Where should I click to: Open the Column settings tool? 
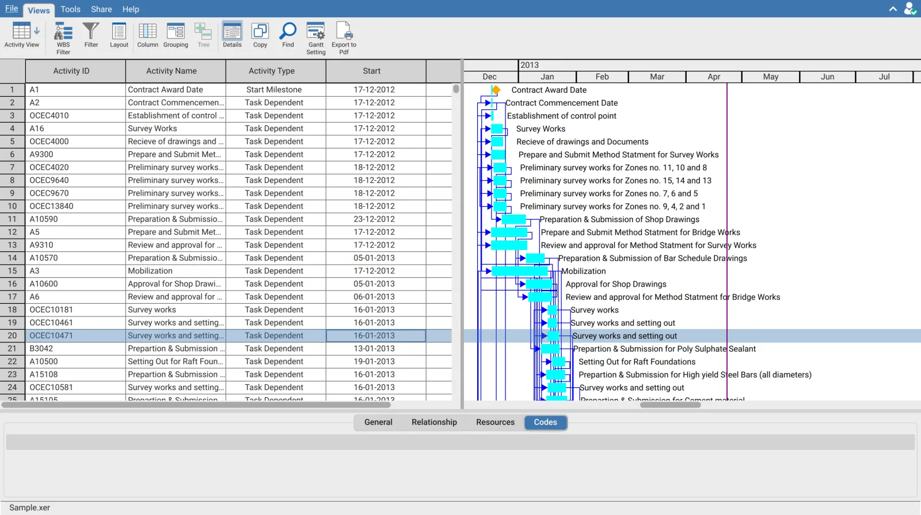147,36
